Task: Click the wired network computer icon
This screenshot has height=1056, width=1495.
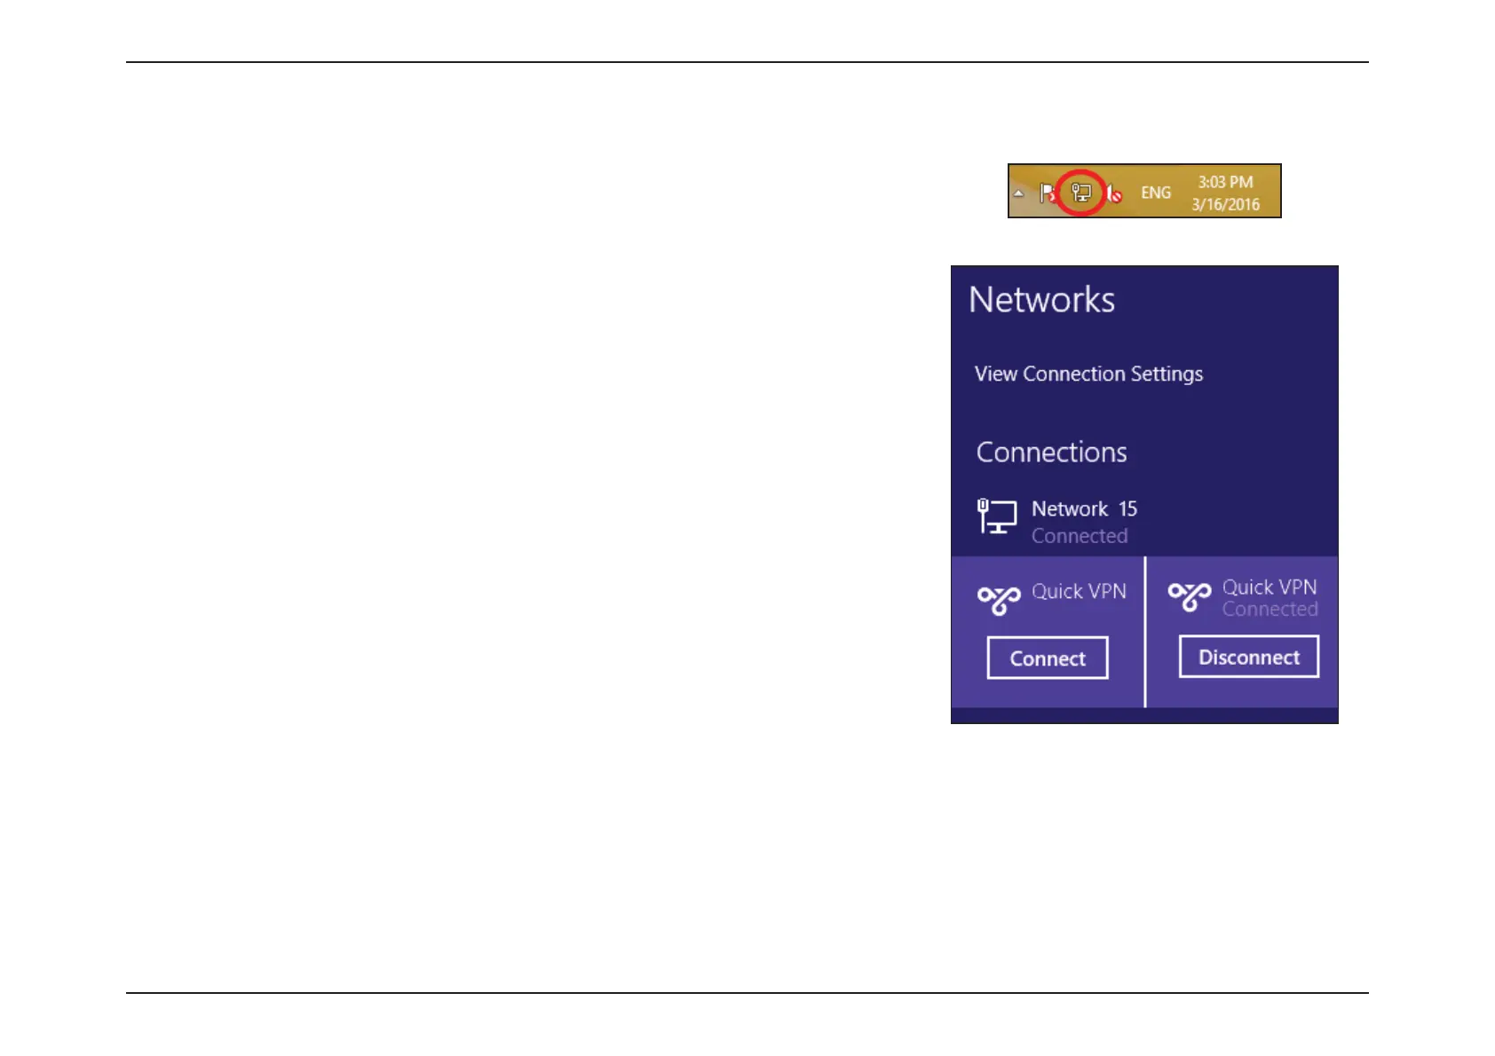Action: click(997, 516)
